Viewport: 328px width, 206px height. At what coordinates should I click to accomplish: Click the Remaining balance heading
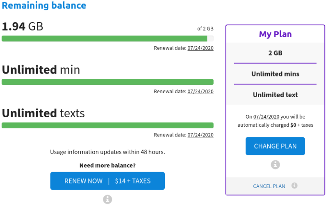44,5
